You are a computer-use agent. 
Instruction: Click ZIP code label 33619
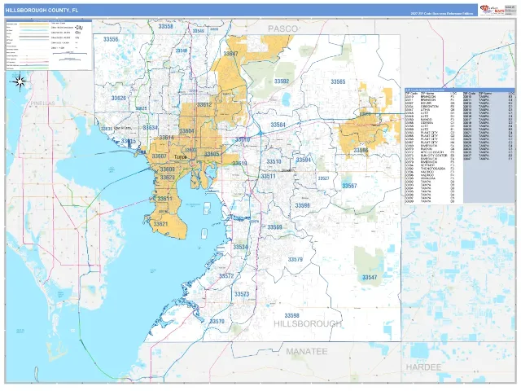point(239,163)
